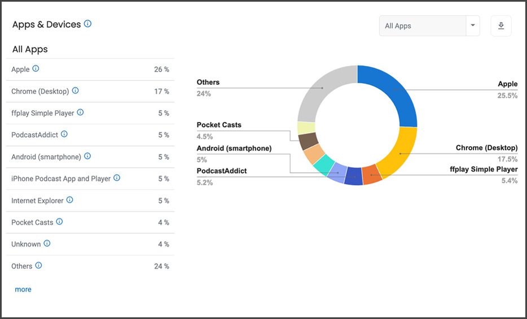Click the peach-colored donut segment
The image size is (527, 319).
tap(314, 154)
